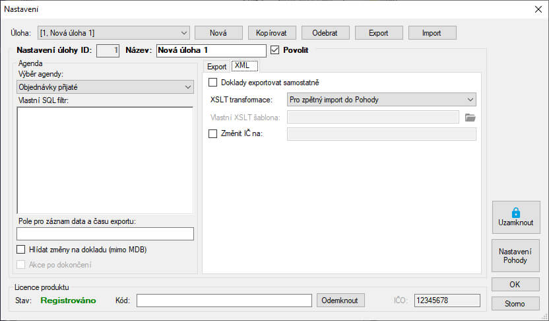Image resolution: width=549 pixels, height=321 pixels.
Task: Click the folder browse icon for XSLT template
Action: pos(470,118)
